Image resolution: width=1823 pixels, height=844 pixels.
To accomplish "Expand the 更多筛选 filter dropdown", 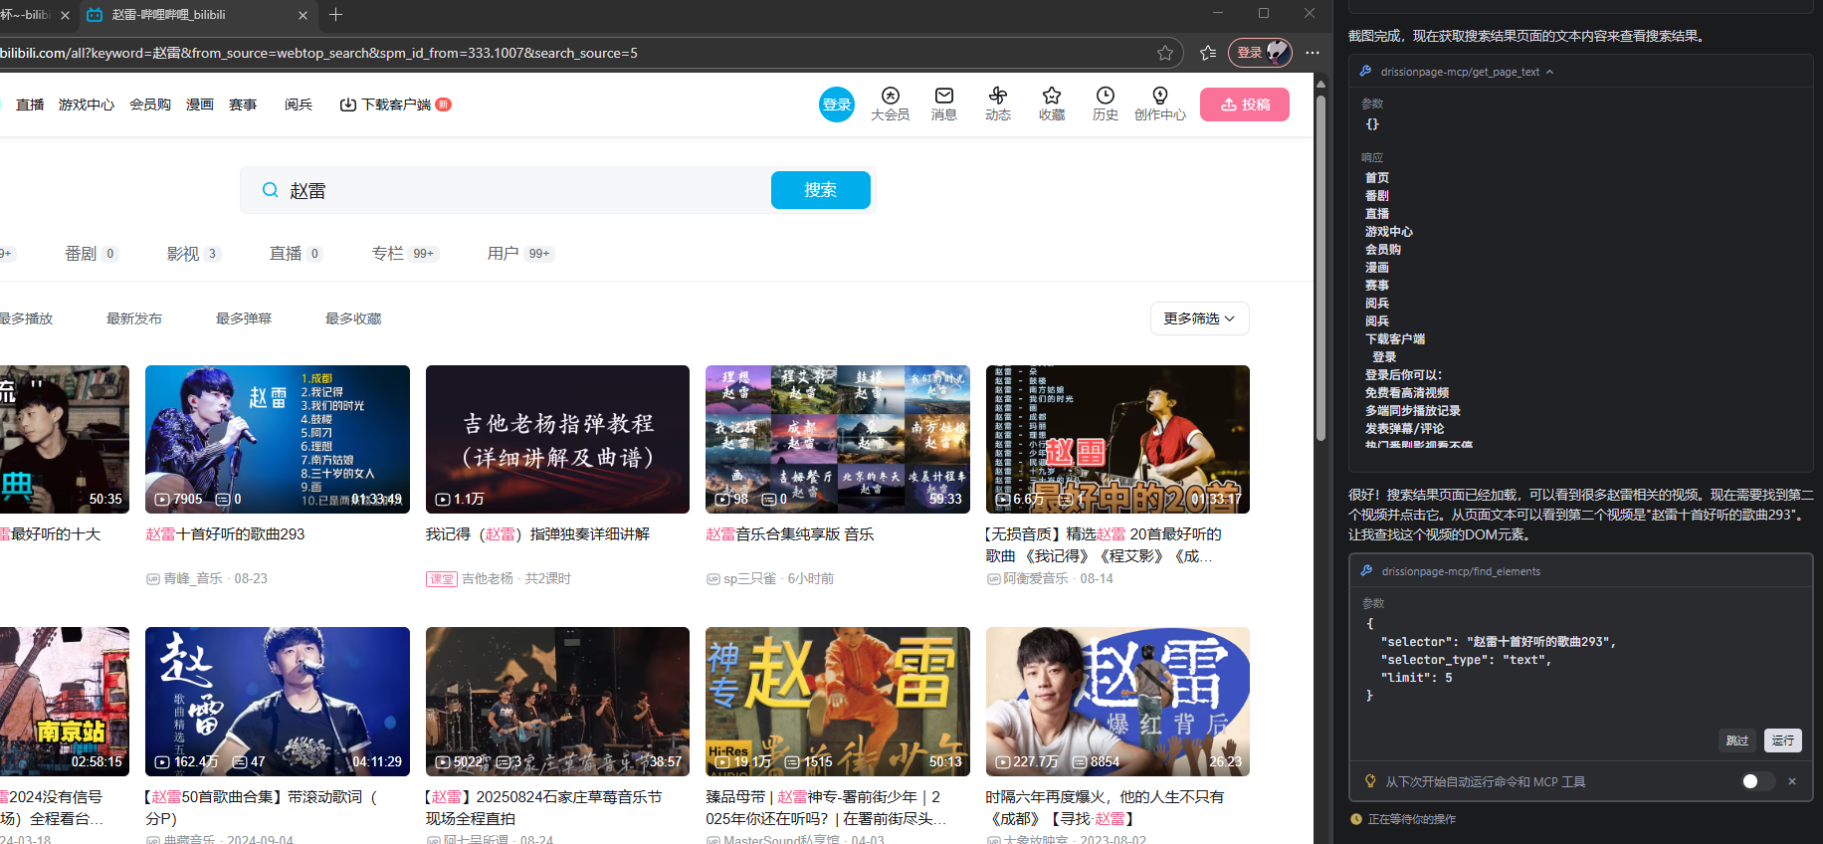I will pyautogui.click(x=1199, y=318).
